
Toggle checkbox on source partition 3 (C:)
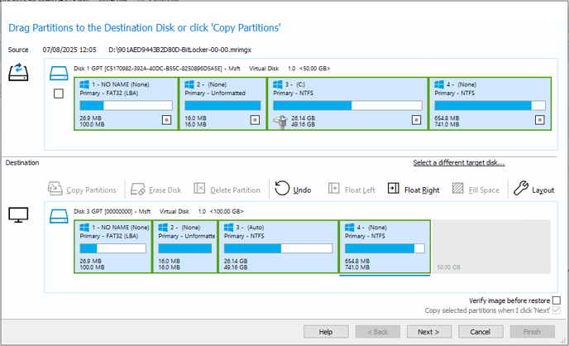click(x=416, y=120)
